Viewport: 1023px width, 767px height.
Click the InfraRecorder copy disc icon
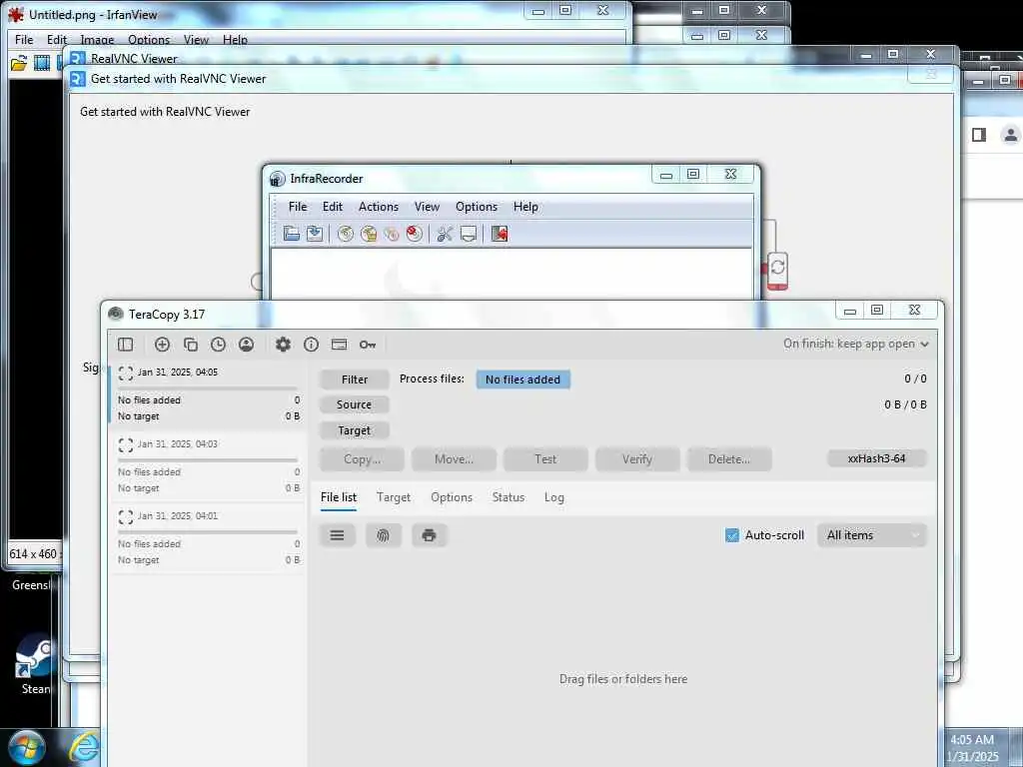point(392,234)
